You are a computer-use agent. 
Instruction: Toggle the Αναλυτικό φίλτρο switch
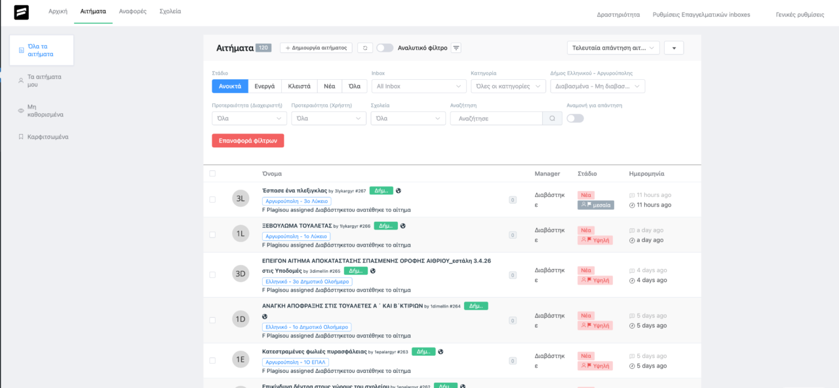coord(385,48)
